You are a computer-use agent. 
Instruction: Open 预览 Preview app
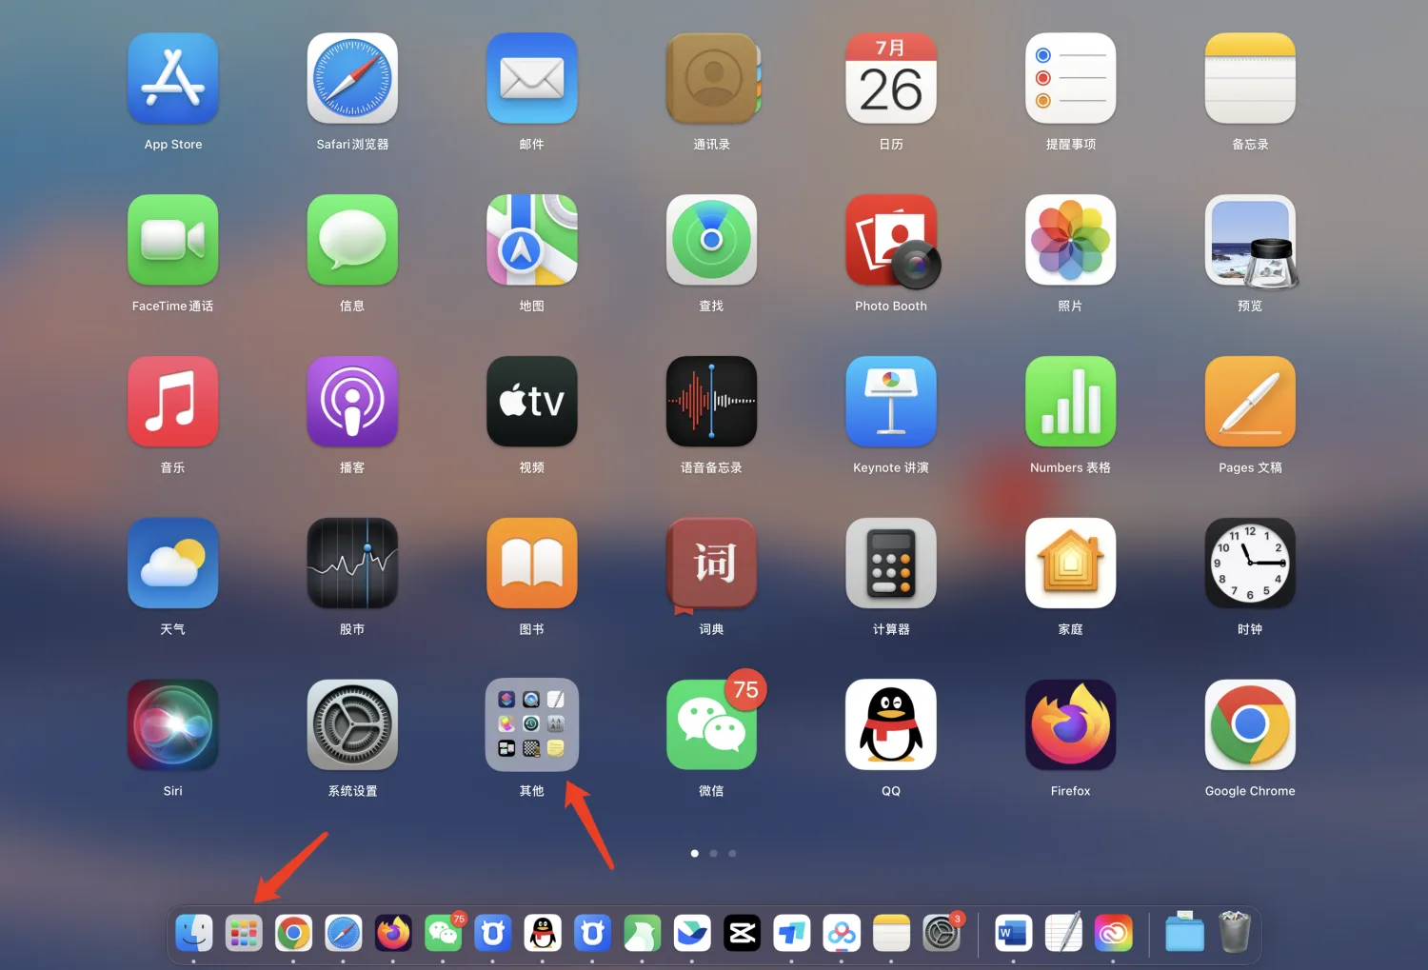[x=1251, y=241]
